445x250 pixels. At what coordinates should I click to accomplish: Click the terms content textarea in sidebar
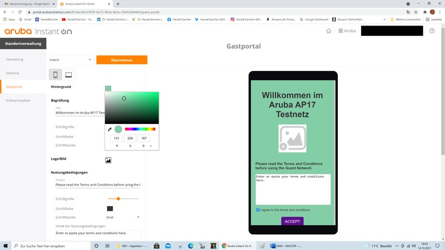(x=98, y=235)
